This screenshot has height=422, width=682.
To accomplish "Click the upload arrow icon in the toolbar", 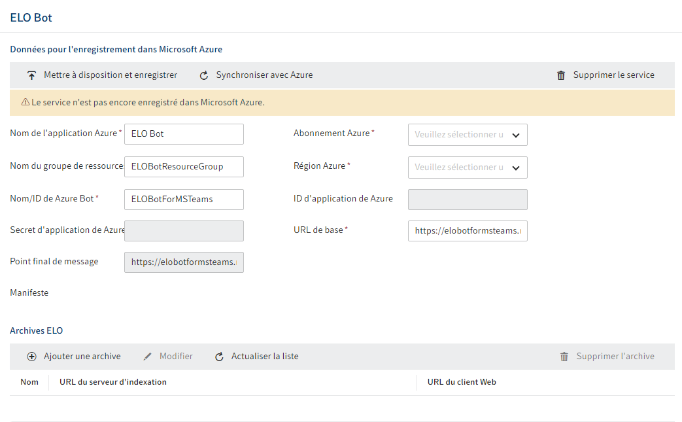I will click(32, 75).
